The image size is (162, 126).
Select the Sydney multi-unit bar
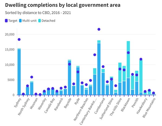pyautogui.click(x=19, y=72)
